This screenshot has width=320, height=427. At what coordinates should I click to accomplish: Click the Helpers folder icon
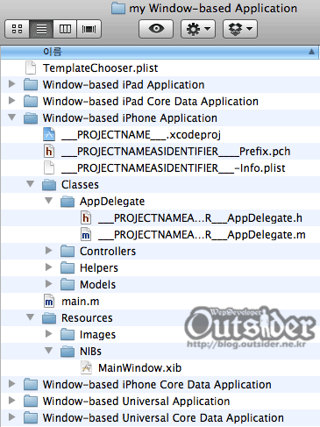pos(68,268)
